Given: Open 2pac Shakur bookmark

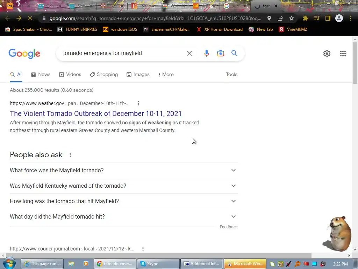Looking at the screenshot, I should (29, 29).
